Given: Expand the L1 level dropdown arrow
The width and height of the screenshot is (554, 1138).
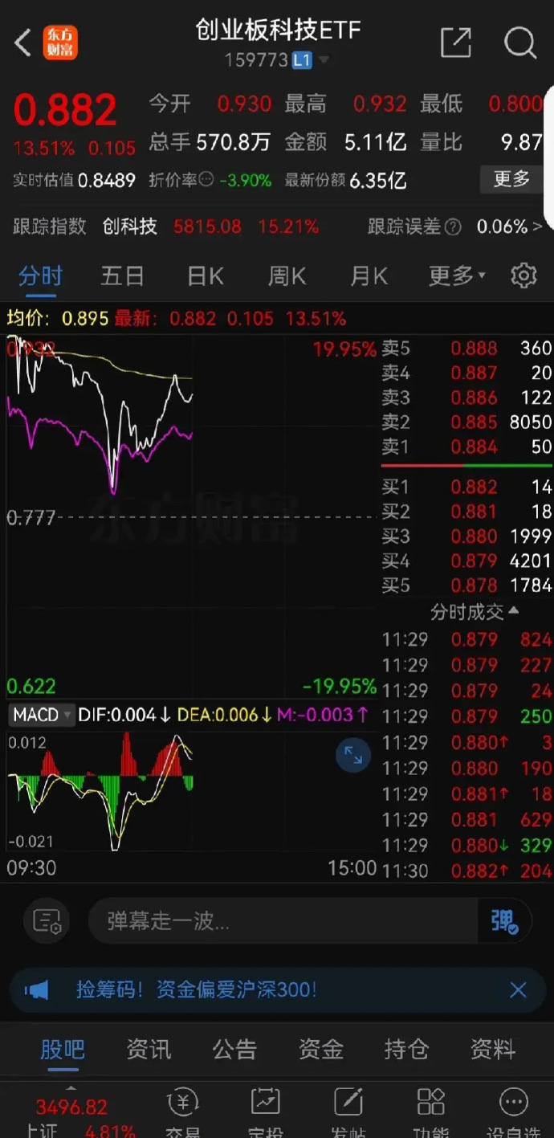Looking at the screenshot, I should (x=324, y=60).
